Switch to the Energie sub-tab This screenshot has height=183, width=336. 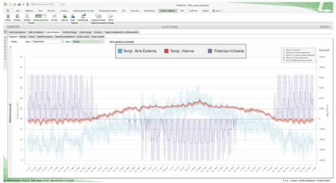tap(23, 37)
